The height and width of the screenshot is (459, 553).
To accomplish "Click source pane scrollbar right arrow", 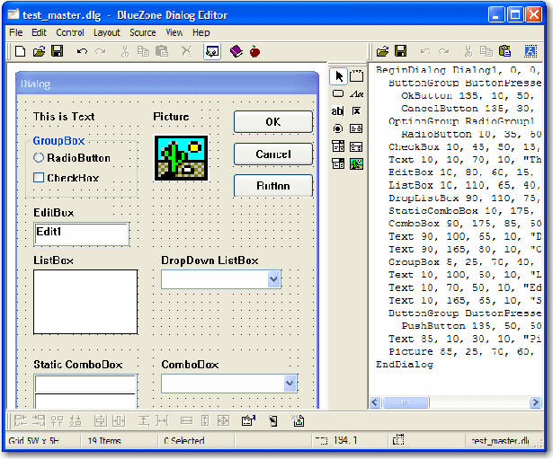I will coord(535,402).
